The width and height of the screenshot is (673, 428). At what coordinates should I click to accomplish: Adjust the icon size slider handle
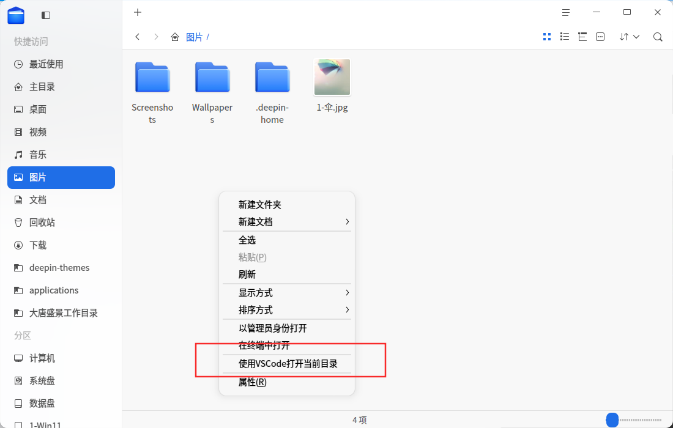click(x=612, y=420)
